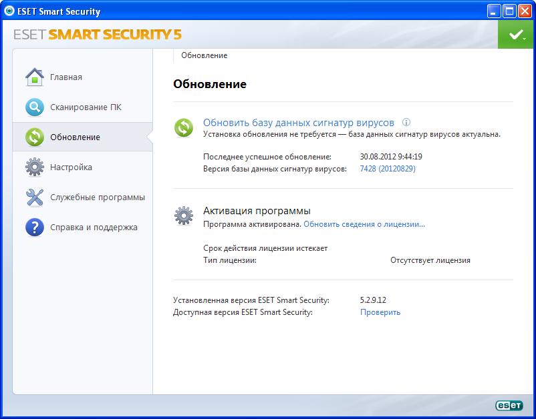536x419 pixels.
Task: Click the magnifier icon for Сканирование ПК
Action: point(35,107)
